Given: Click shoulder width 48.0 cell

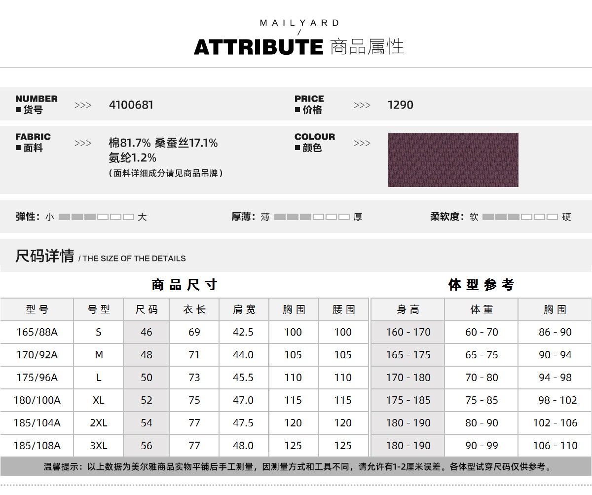Looking at the screenshot, I should pos(243,446).
